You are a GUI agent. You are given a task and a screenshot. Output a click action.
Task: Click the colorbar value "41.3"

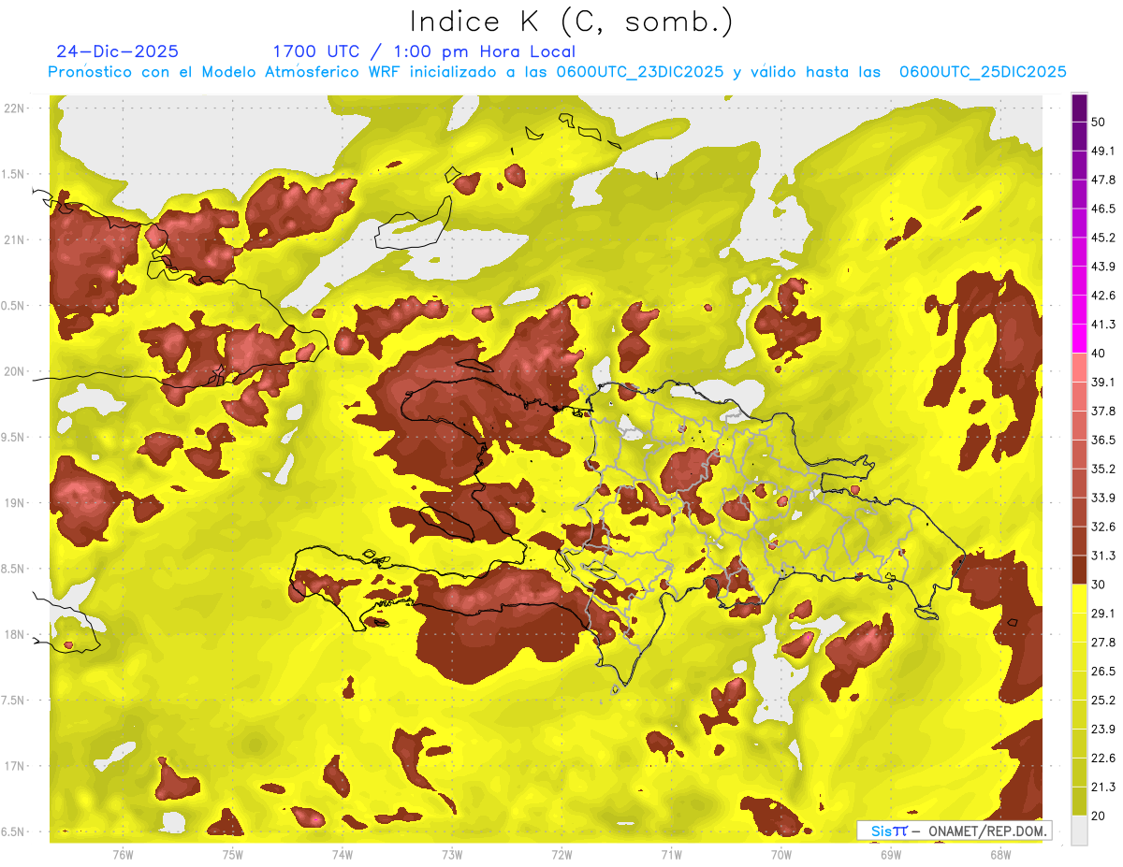1103,325
